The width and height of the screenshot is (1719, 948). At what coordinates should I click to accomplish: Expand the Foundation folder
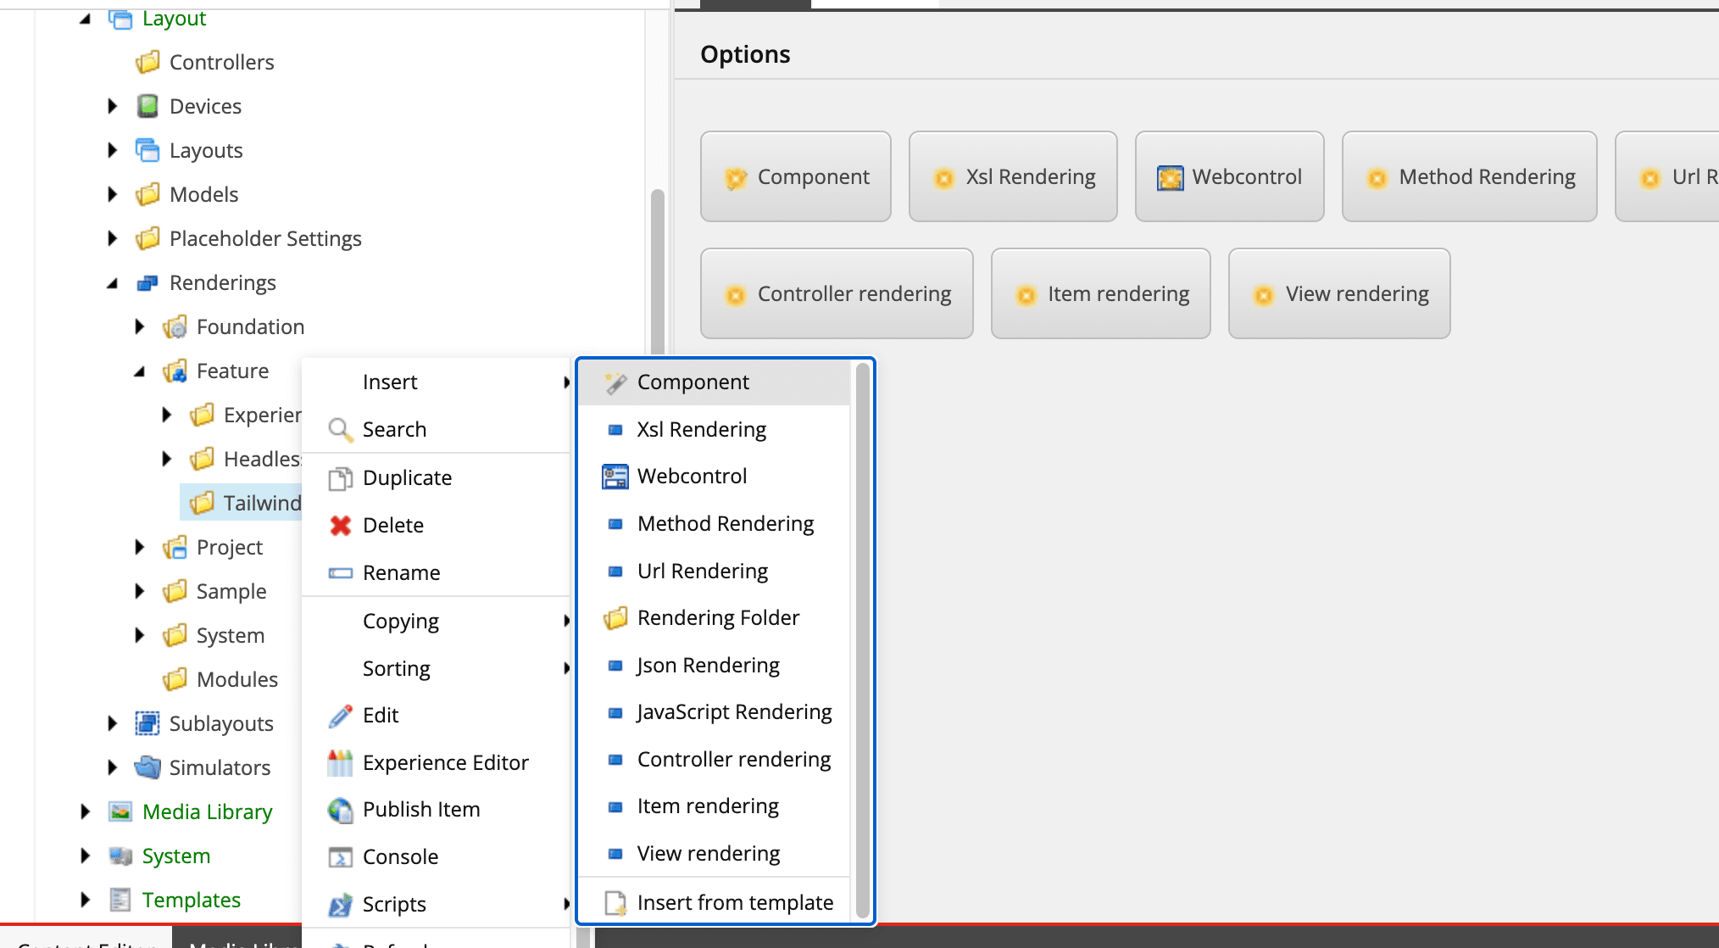[140, 326]
